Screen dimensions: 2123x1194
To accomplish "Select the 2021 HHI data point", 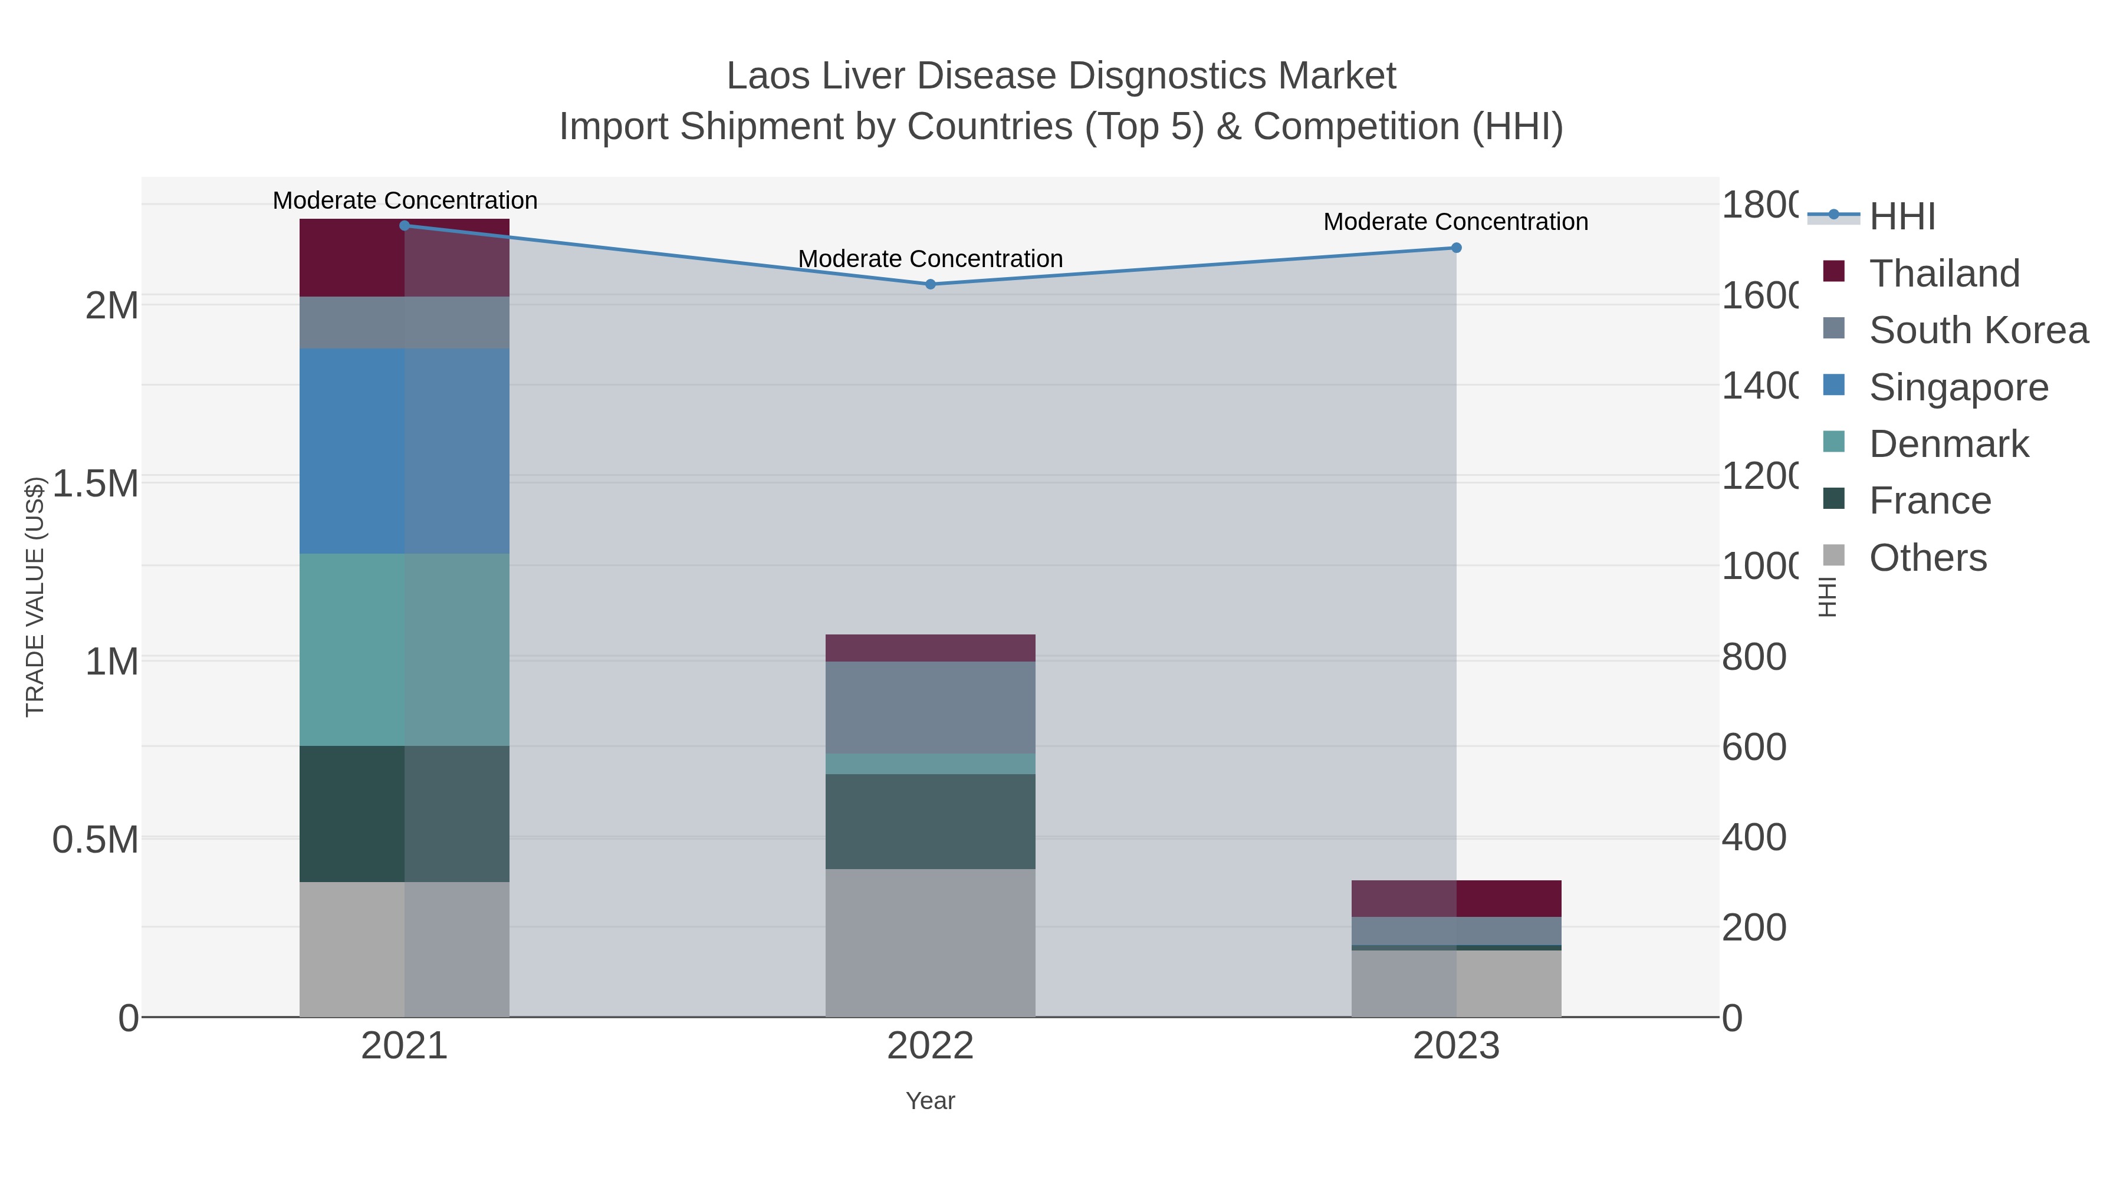I will pos(404,226).
